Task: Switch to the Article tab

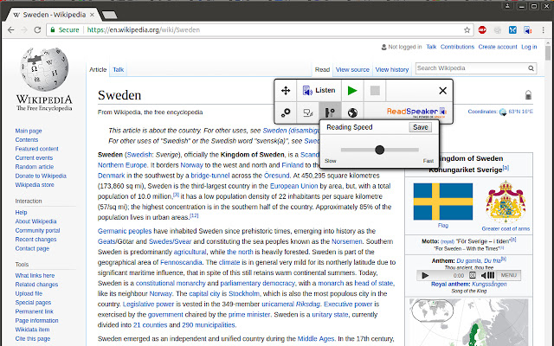Action: [98, 69]
